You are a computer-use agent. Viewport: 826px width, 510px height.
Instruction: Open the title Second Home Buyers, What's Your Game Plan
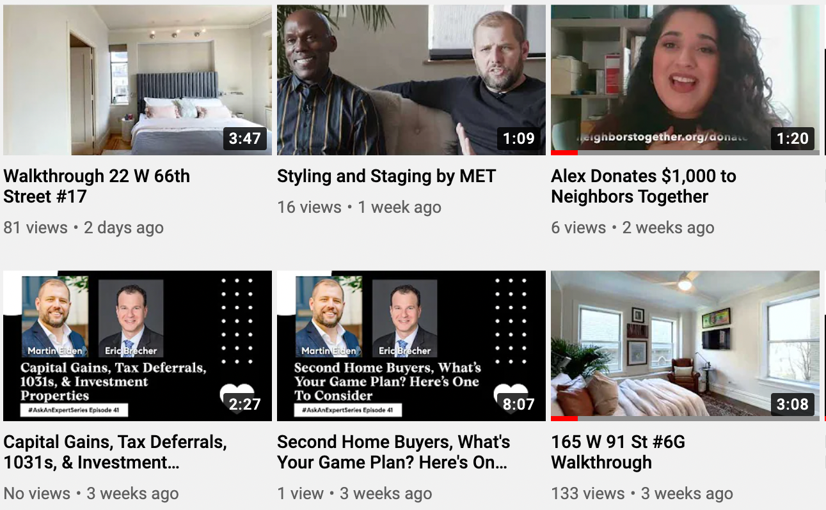(393, 452)
